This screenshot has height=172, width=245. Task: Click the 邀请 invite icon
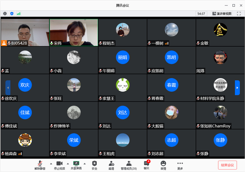[x=111, y=165]
